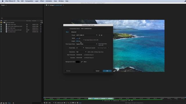Open the After Effects CC menu
The width and height of the screenshot is (186, 104).
coord(10,1)
